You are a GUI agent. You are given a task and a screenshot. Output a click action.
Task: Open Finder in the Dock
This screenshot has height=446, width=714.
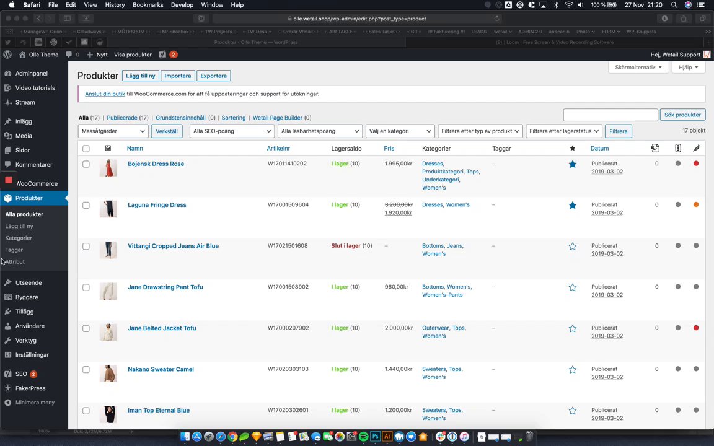pyautogui.click(x=185, y=437)
